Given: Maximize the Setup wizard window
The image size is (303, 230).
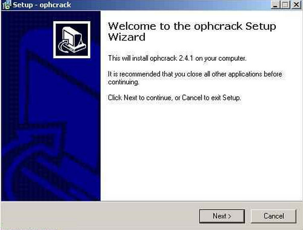Looking at the screenshot, I should (285, 5).
